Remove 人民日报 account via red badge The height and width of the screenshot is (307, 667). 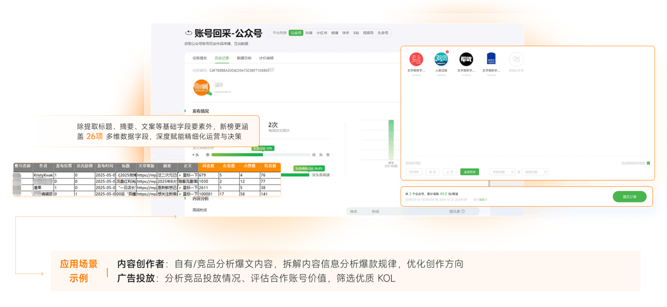tap(447, 52)
